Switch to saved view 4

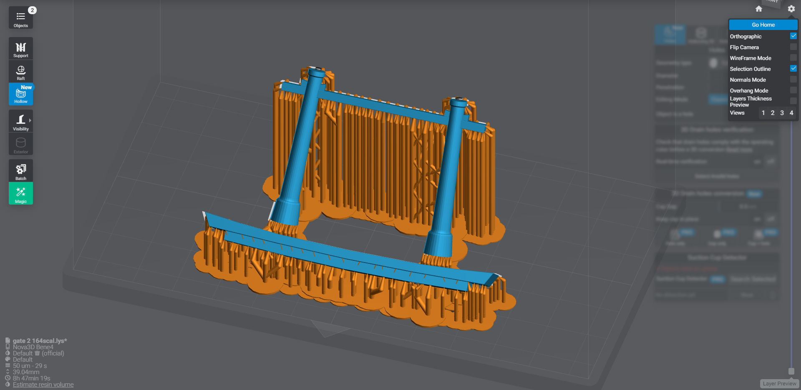[x=791, y=113]
